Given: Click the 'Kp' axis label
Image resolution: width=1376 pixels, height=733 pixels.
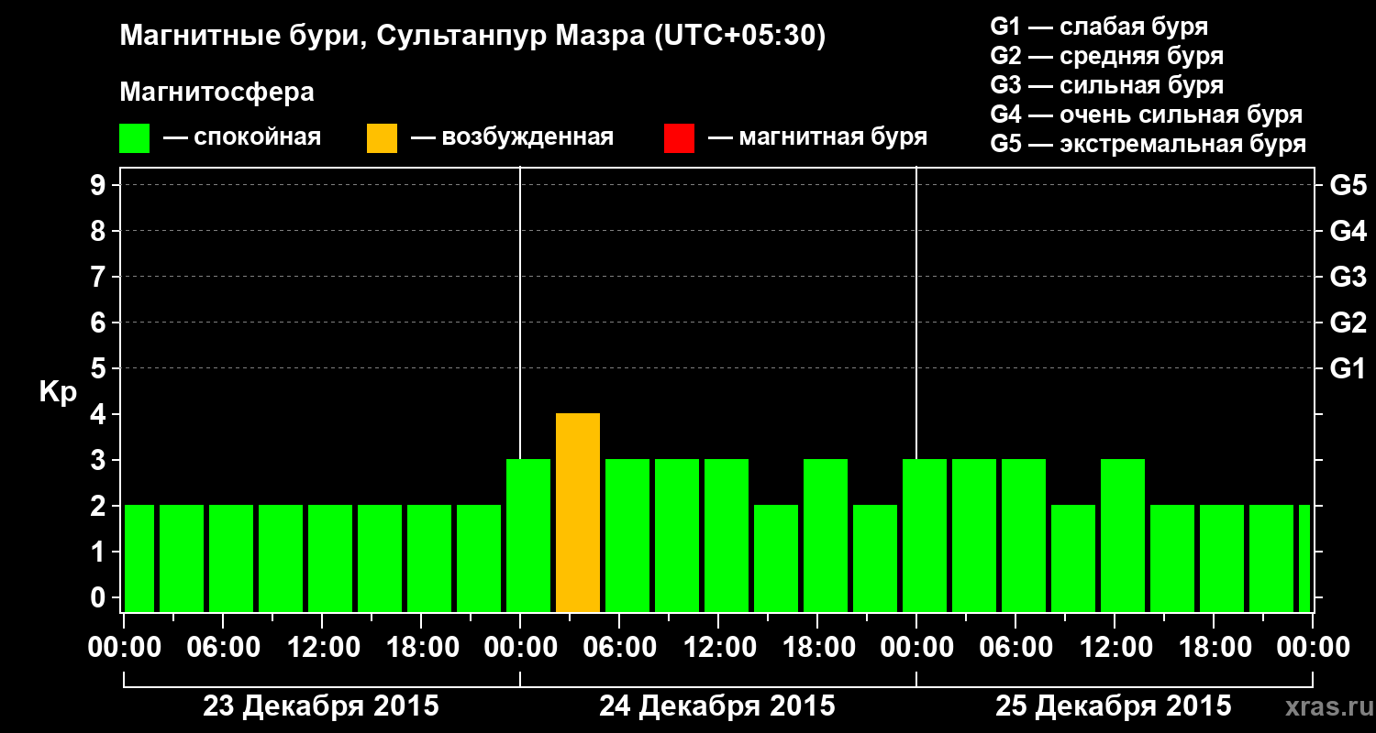Looking at the screenshot, I should (x=58, y=391).
